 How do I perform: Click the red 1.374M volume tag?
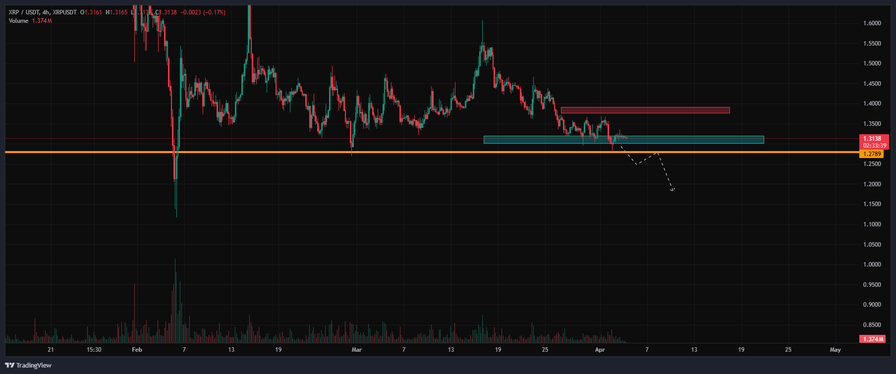873,339
